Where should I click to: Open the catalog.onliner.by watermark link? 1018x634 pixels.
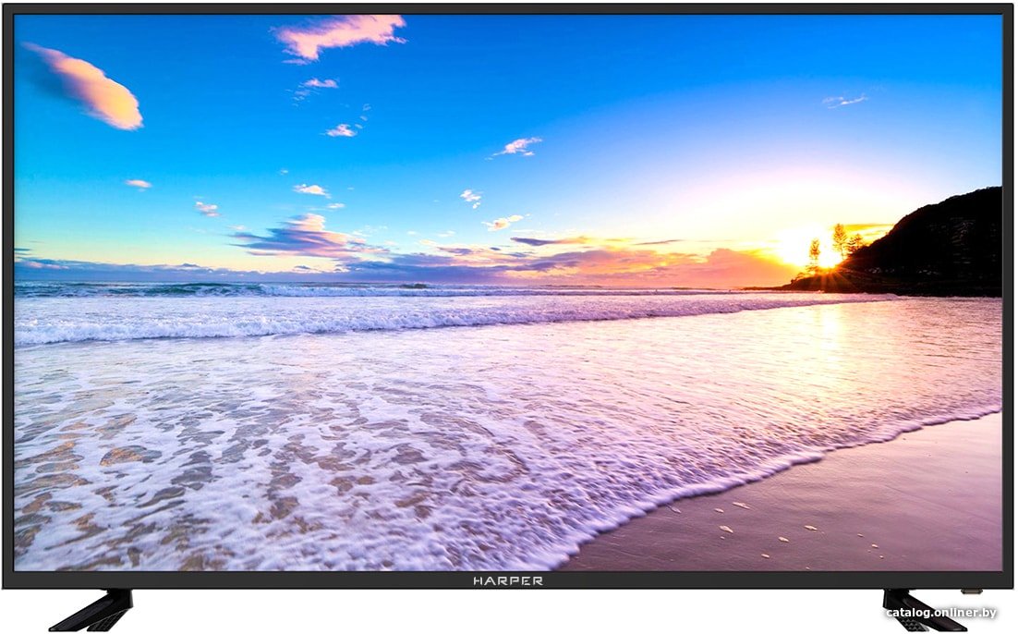(x=940, y=613)
